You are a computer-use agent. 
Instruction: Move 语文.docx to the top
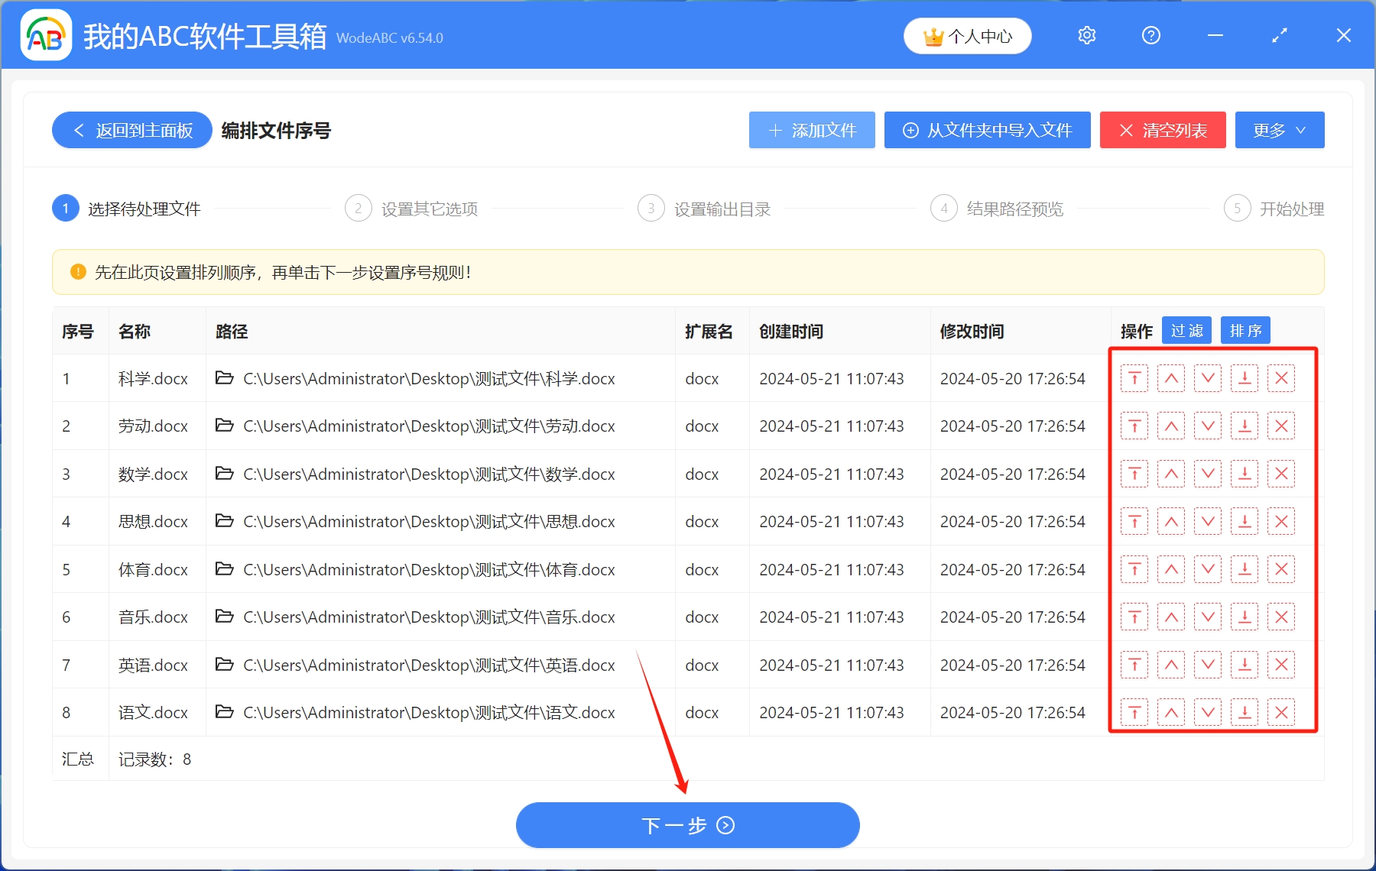pos(1134,712)
